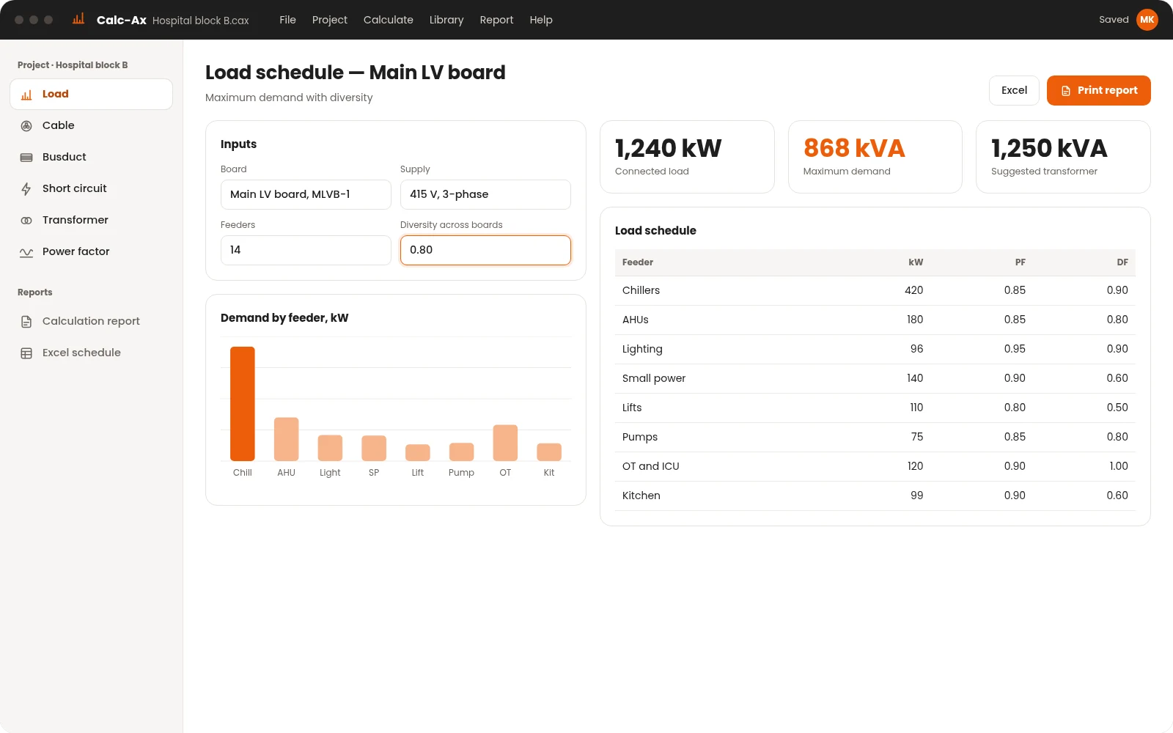Screen dimensions: 1173x733
Task: Focus the Supply input field
Action: (485, 194)
